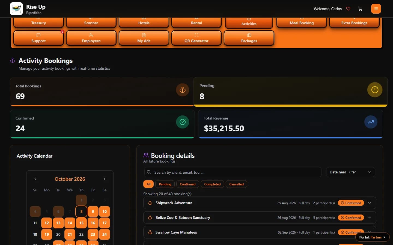Open the Portal: Partner switcher

pos(372,237)
